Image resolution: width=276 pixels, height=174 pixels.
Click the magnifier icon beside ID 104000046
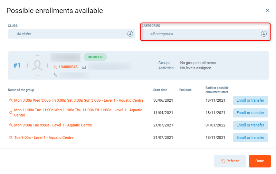tap(55, 67)
